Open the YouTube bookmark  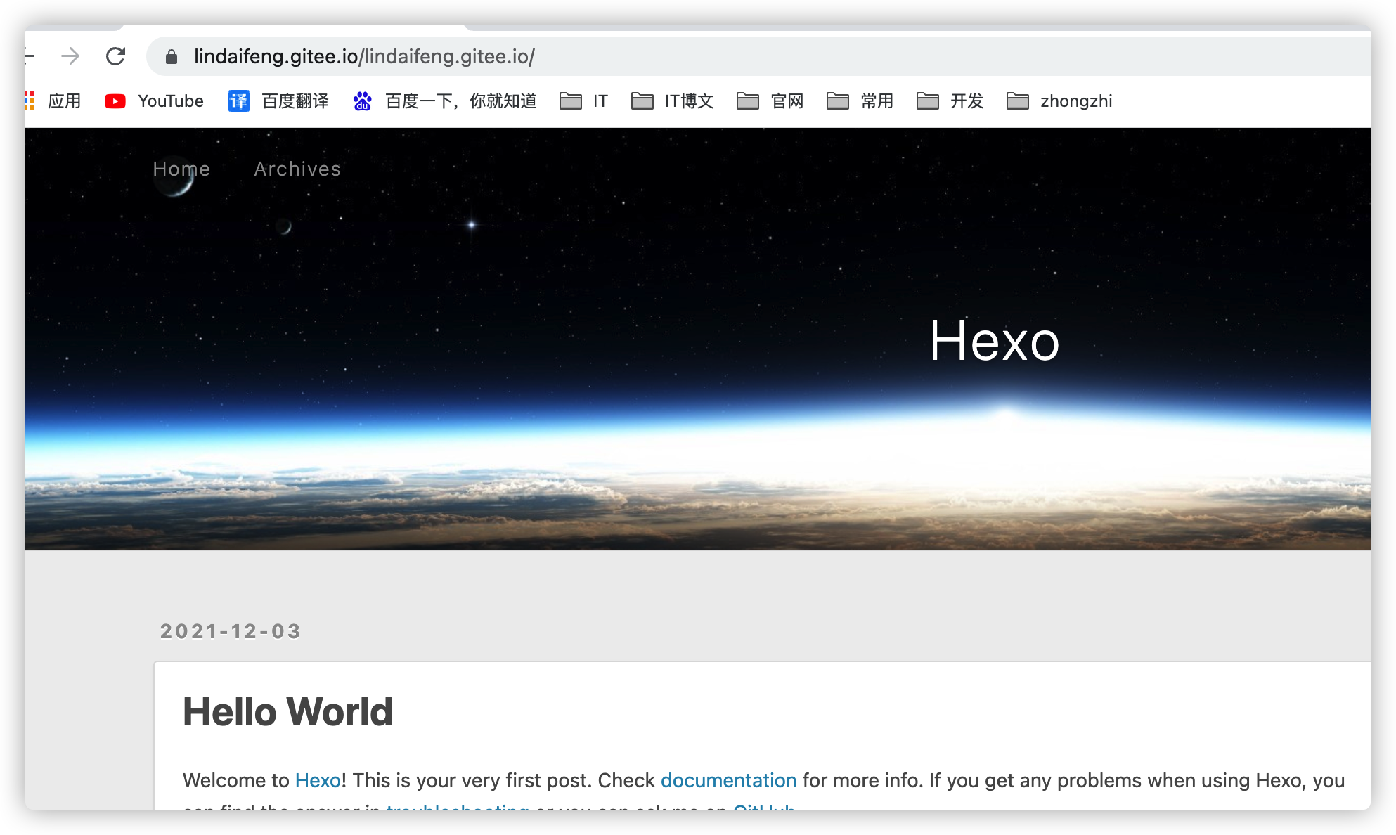(x=154, y=101)
